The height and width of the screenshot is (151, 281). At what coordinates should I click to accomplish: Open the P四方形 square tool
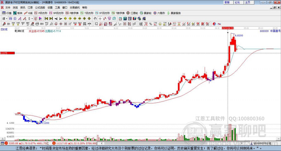(41, 13)
